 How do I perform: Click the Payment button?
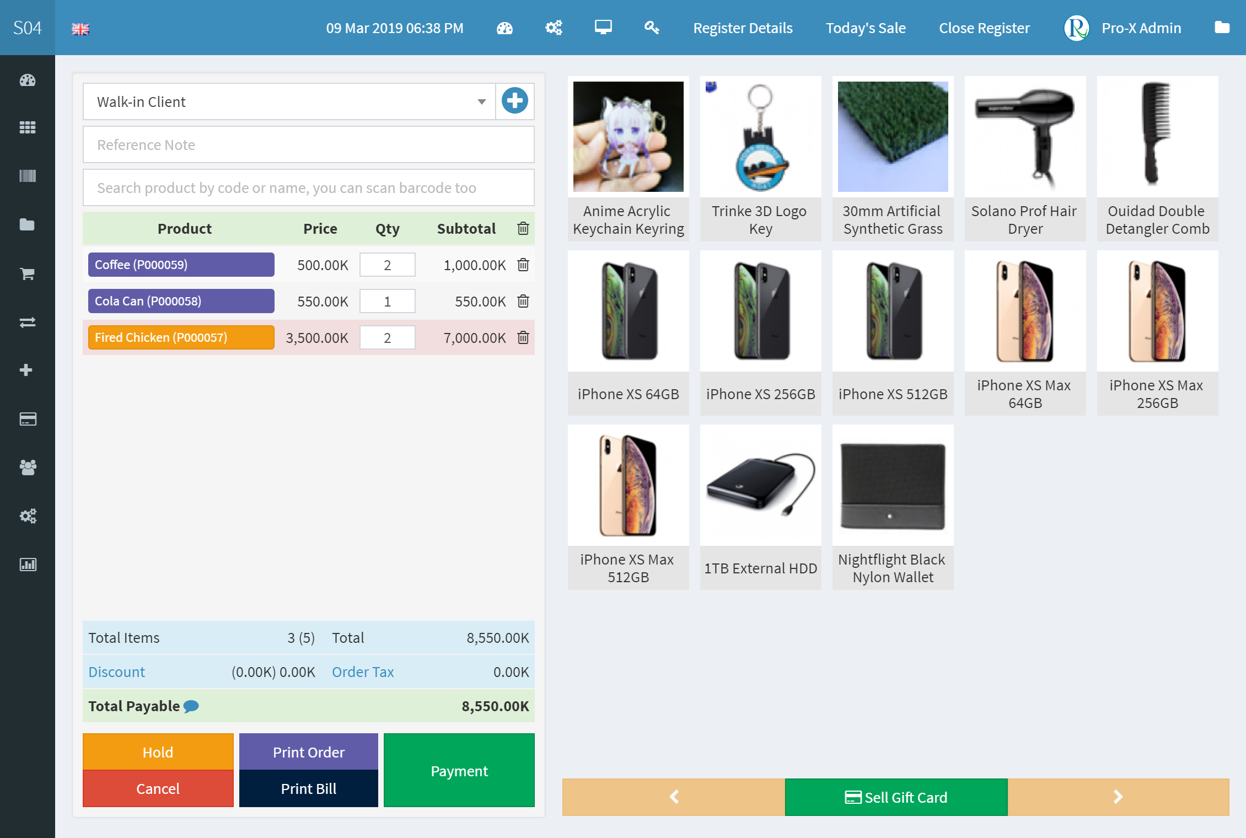point(459,771)
